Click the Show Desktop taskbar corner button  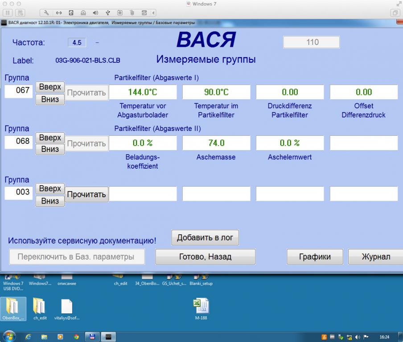coord(401,337)
